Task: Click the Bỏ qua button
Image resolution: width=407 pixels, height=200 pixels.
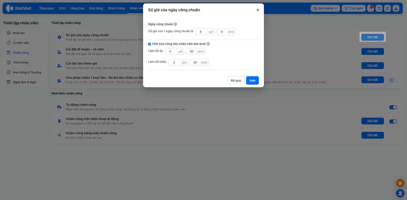Action: tap(236, 80)
